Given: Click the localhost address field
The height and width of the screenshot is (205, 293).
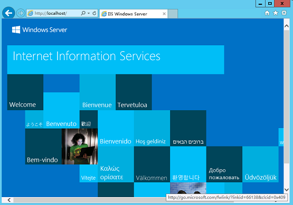Looking at the screenshot, I should tap(54, 13).
